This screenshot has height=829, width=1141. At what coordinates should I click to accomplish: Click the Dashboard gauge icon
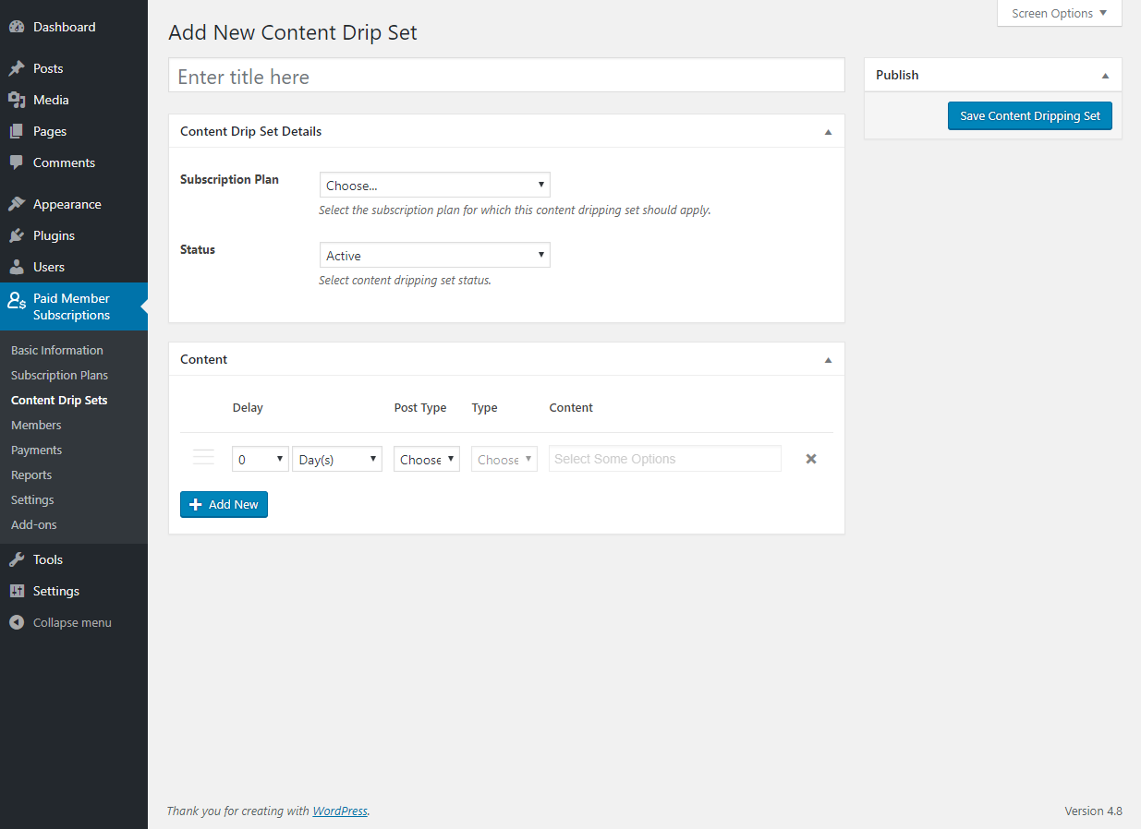[x=17, y=27]
